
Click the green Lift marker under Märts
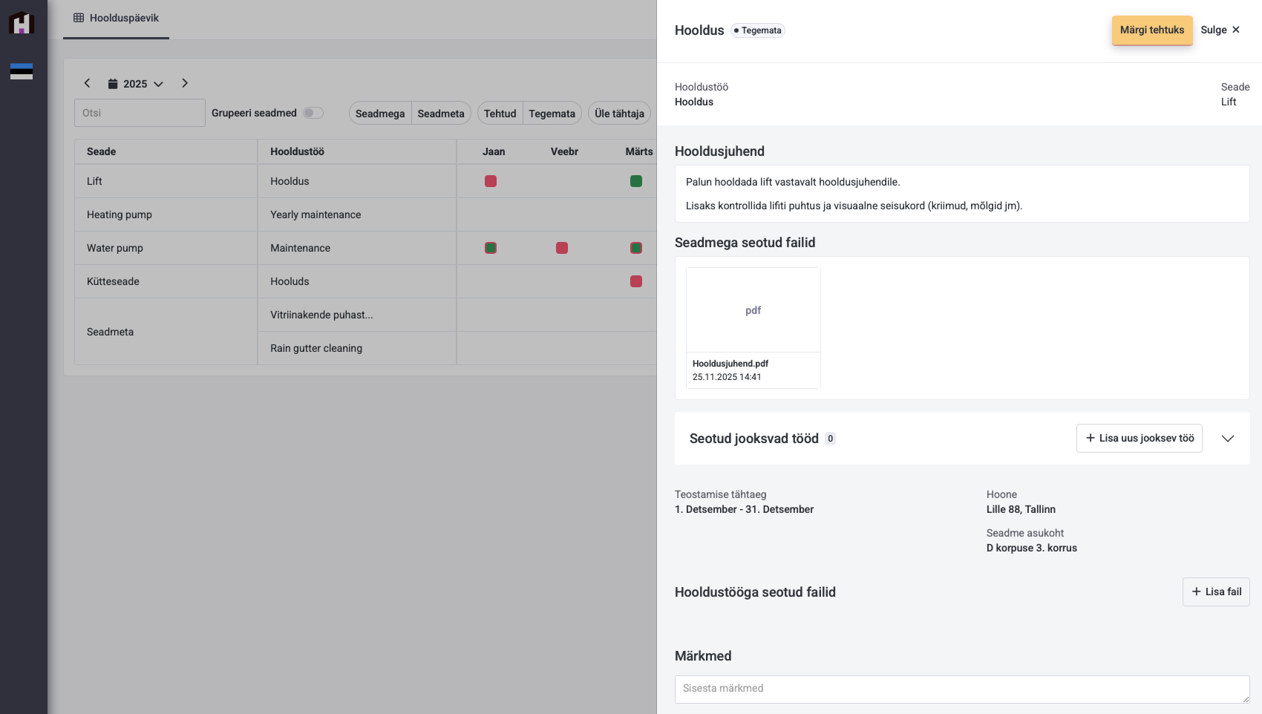[636, 181]
